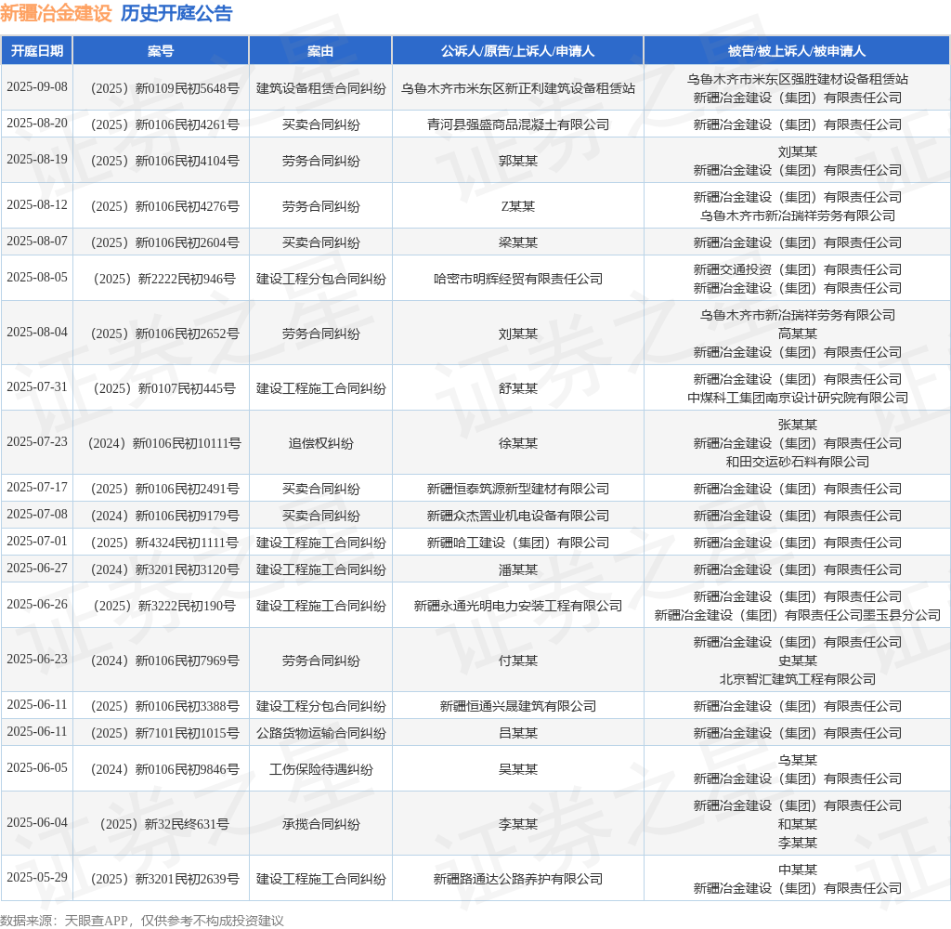Image resolution: width=951 pixels, height=929 pixels.
Task: Click case number (2025)新0106民初4104号
Action: pos(164,161)
